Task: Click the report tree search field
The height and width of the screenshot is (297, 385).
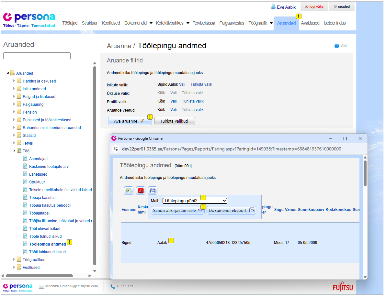Action: pyautogui.click(x=37, y=56)
